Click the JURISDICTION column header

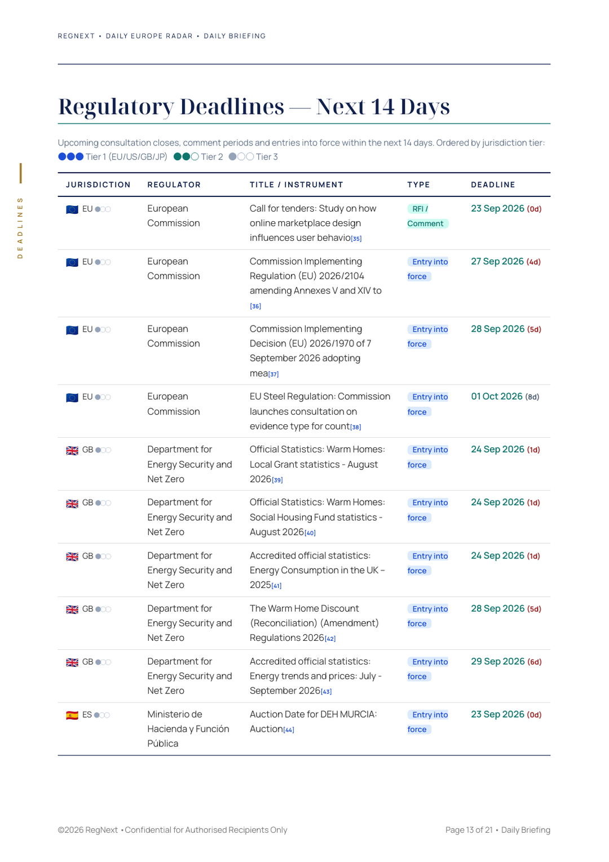[x=98, y=185]
